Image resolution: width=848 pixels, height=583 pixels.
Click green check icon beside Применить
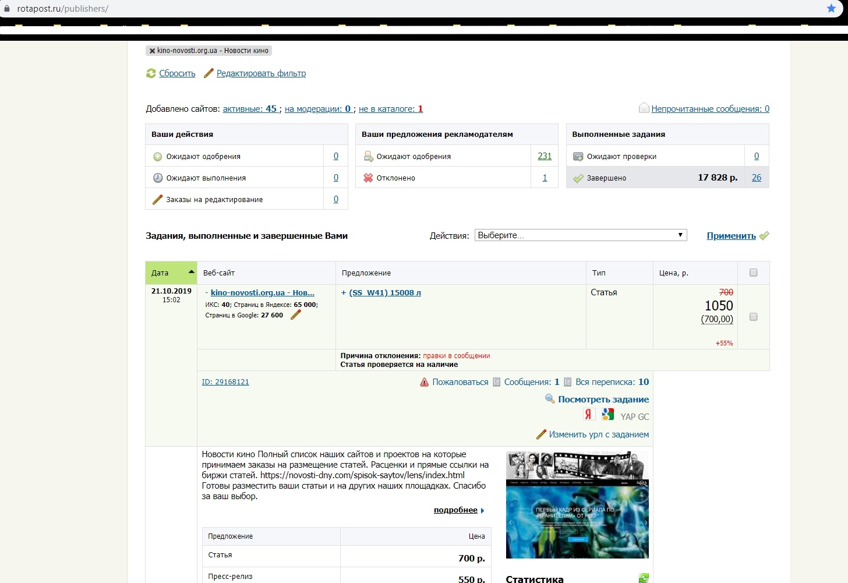click(764, 236)
